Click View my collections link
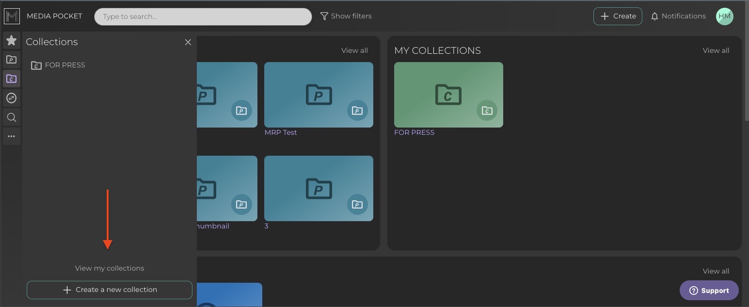Viewport: 749px width, 307px height. [x=110, y=268]
